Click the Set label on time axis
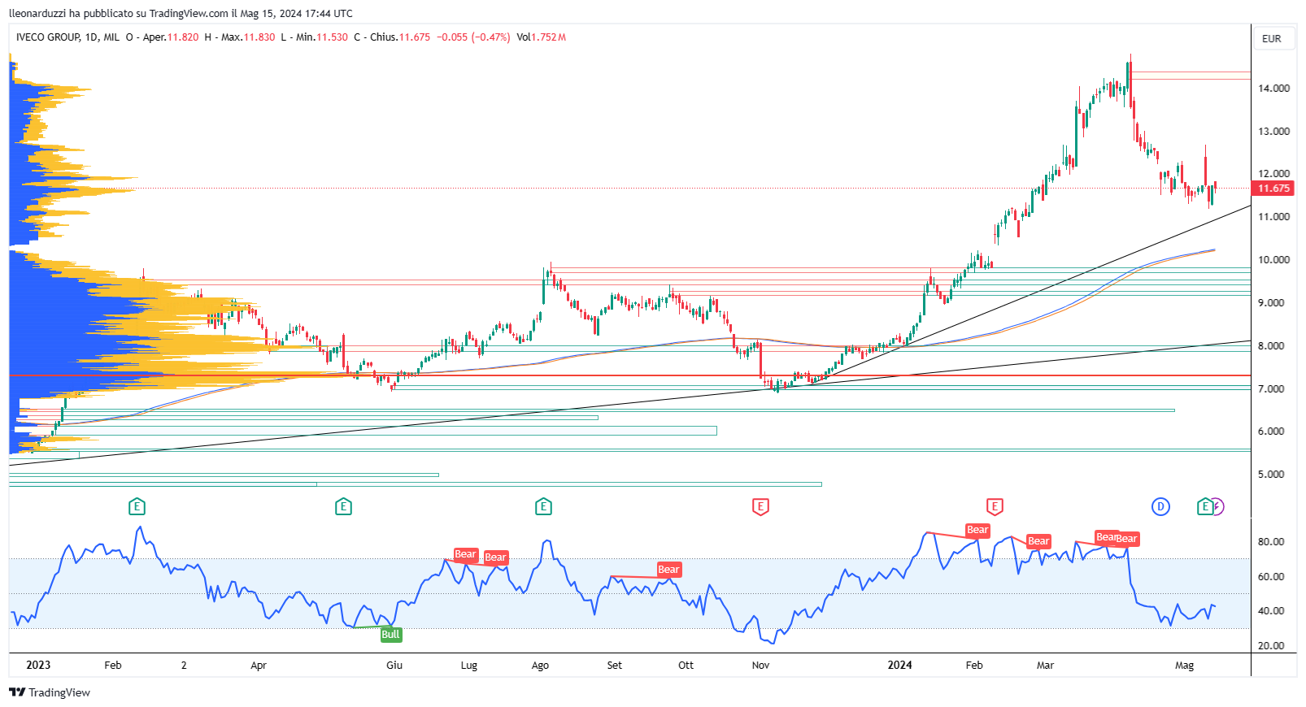1306x707 pixels. [615, 666]
